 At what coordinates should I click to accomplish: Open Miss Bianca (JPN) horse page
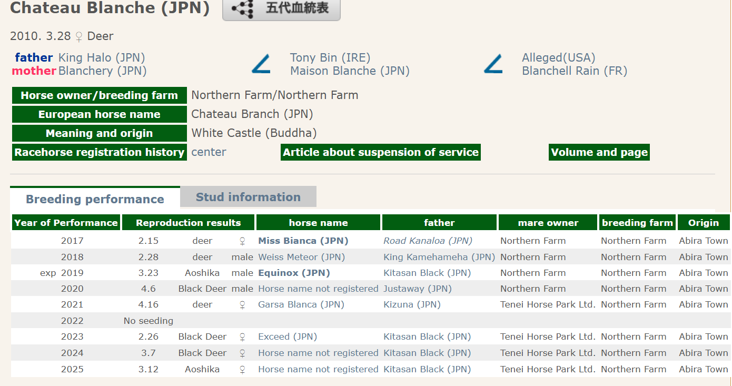coord(303,241)
